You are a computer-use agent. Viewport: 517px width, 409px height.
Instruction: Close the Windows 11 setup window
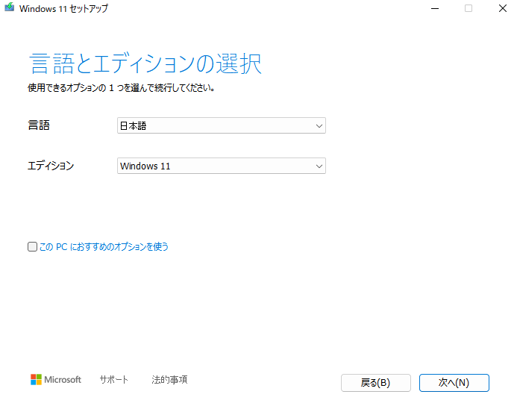tap(502, 8)
